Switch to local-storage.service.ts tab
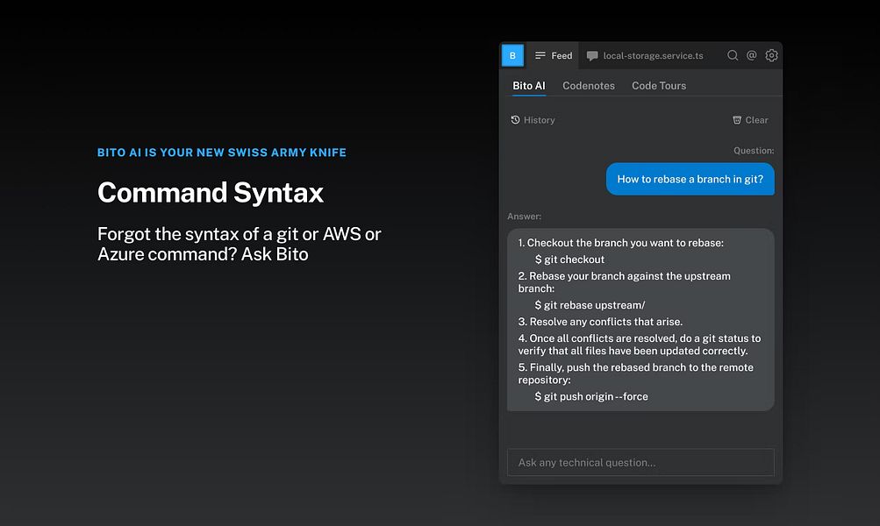The height and width of the screenshot is (526, 880). pos(645,55)
